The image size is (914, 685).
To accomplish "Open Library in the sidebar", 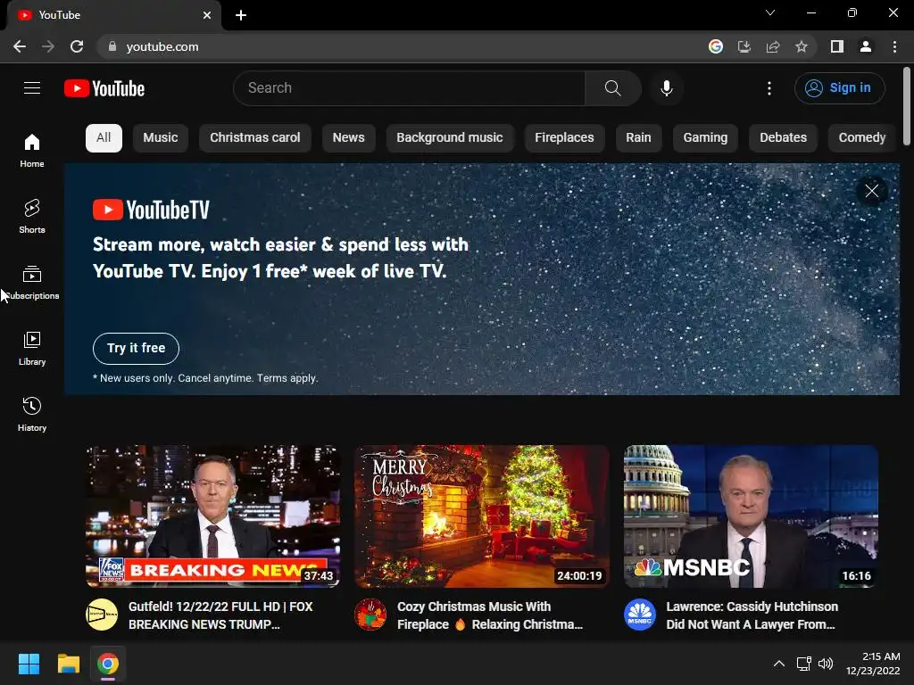I will [32, 349].
